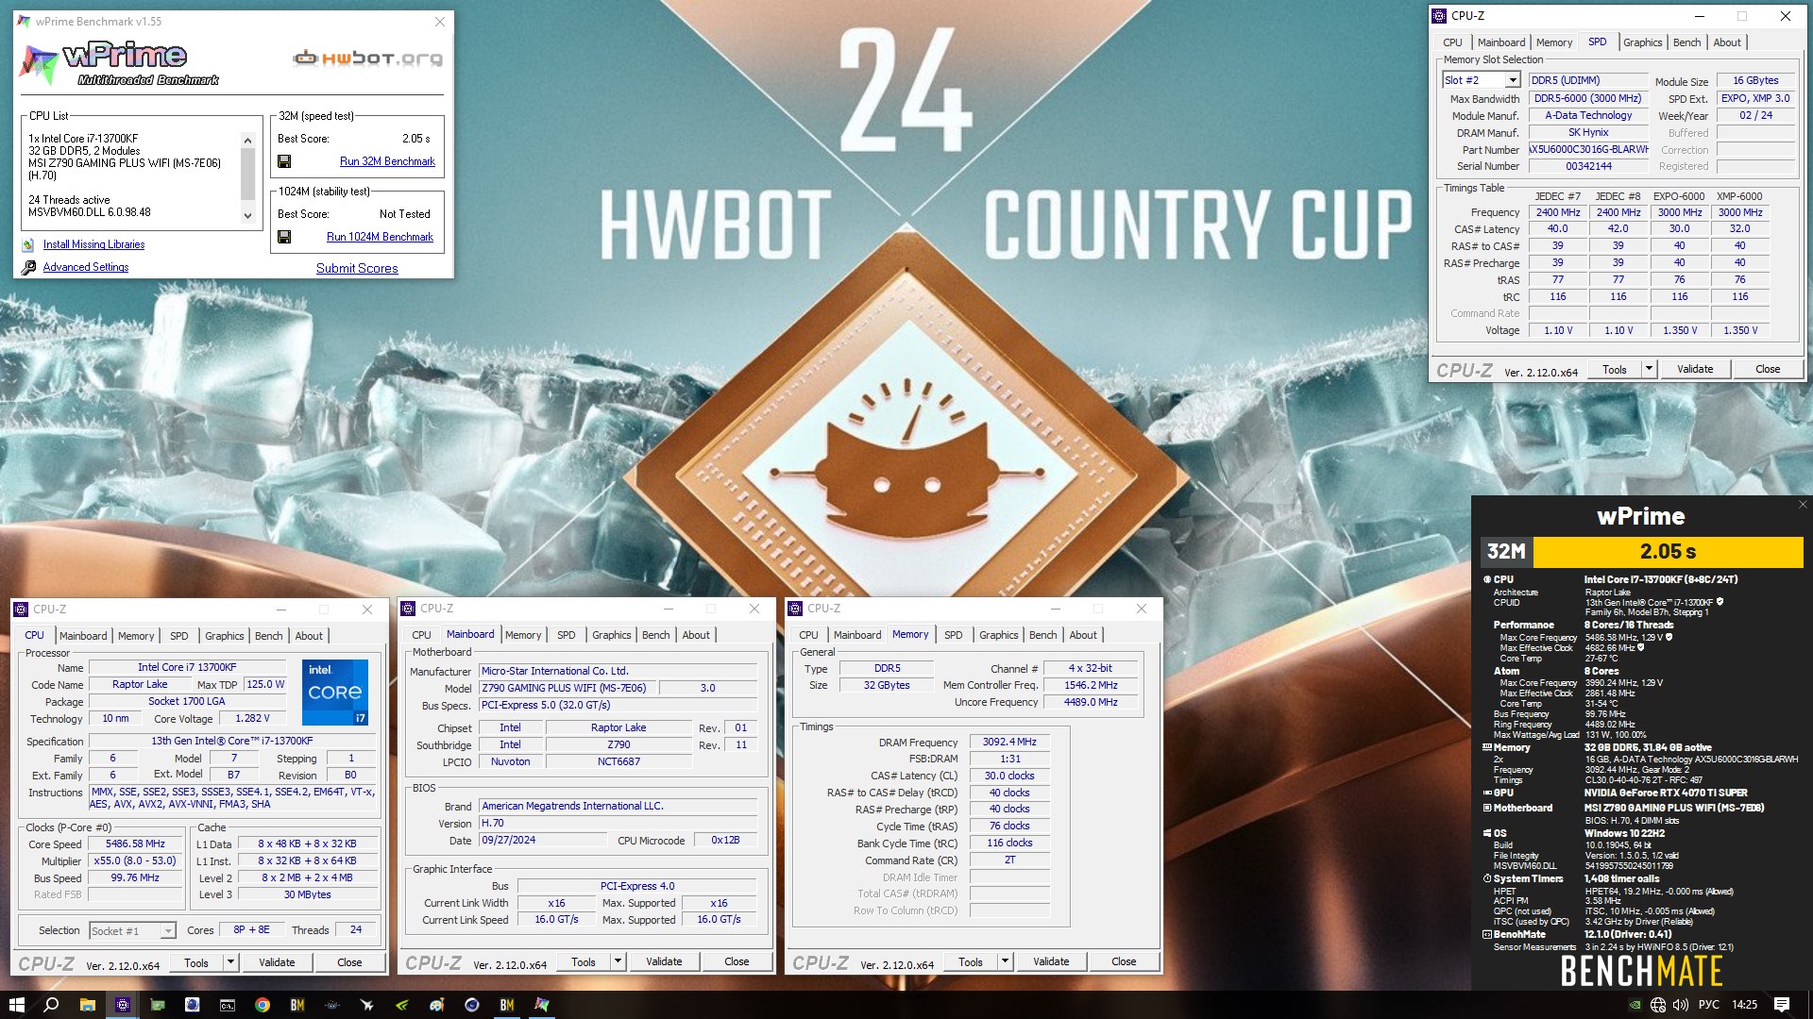Click the CPU List scroll down arrow
The height and width of the screenshot is (1019, 1813).
(247, 216)
